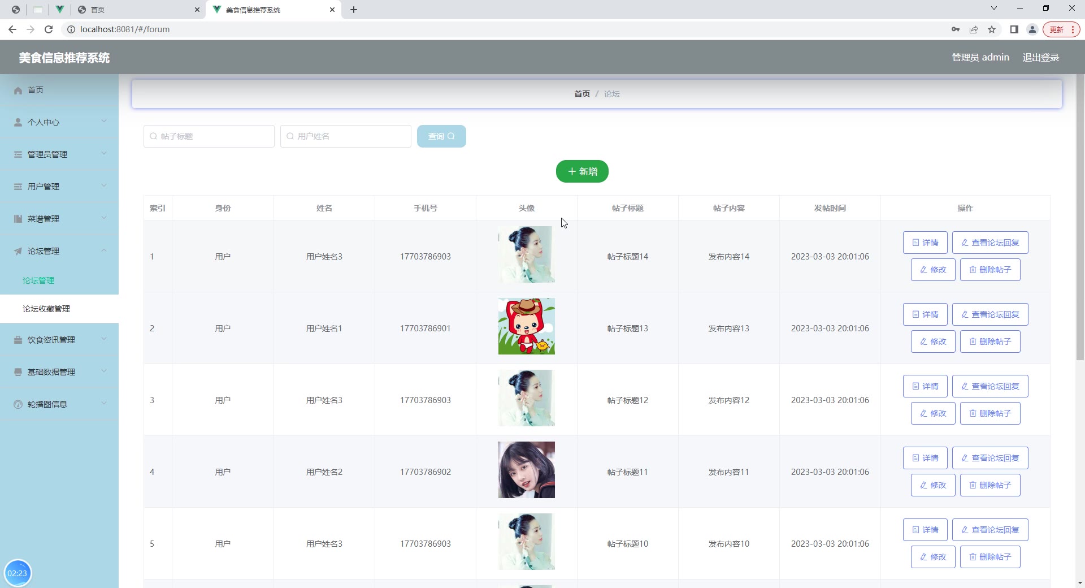Open the saved passwords key icon
1085x588 pixels.
pos(956,29)
